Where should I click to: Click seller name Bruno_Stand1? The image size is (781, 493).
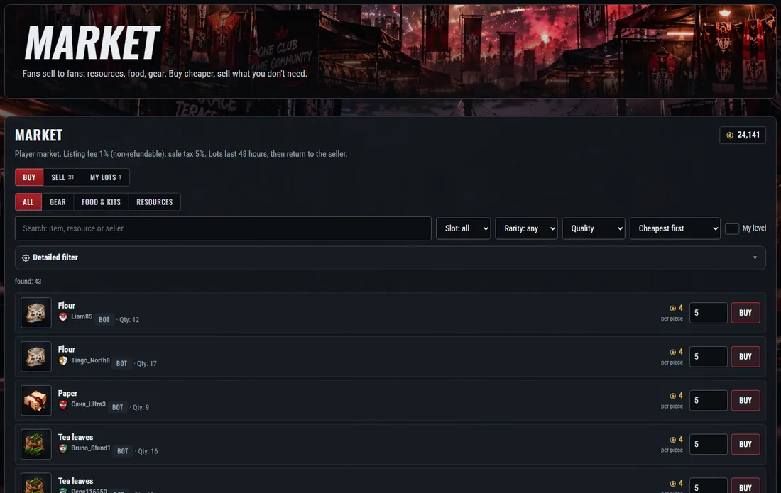click(91, 448)
